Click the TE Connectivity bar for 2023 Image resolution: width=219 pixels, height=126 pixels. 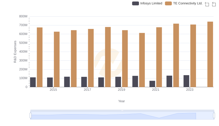coord(193,56)
